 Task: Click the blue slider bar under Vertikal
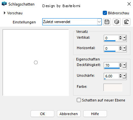110,41
